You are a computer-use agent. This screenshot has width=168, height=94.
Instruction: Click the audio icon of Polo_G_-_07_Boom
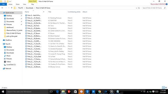click(x=26, y=33)
